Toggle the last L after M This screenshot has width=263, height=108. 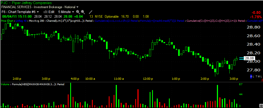click(x=261, y=77)
